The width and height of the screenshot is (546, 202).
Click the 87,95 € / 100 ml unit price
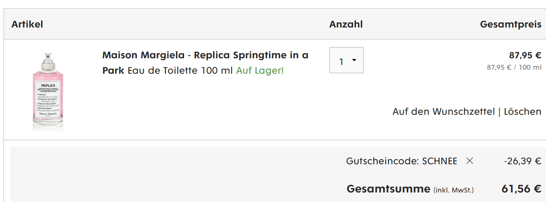(x=514, y=67)
